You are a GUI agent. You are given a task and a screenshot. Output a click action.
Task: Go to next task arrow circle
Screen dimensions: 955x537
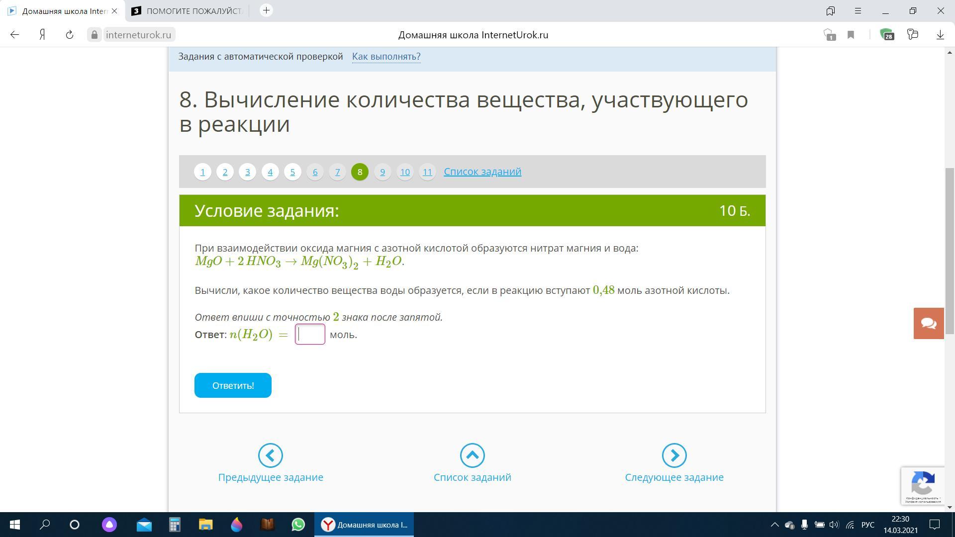(674, 455)
